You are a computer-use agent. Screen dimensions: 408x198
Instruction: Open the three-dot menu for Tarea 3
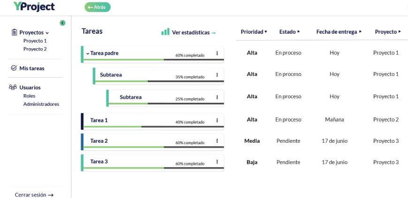(x=217, y=161)
